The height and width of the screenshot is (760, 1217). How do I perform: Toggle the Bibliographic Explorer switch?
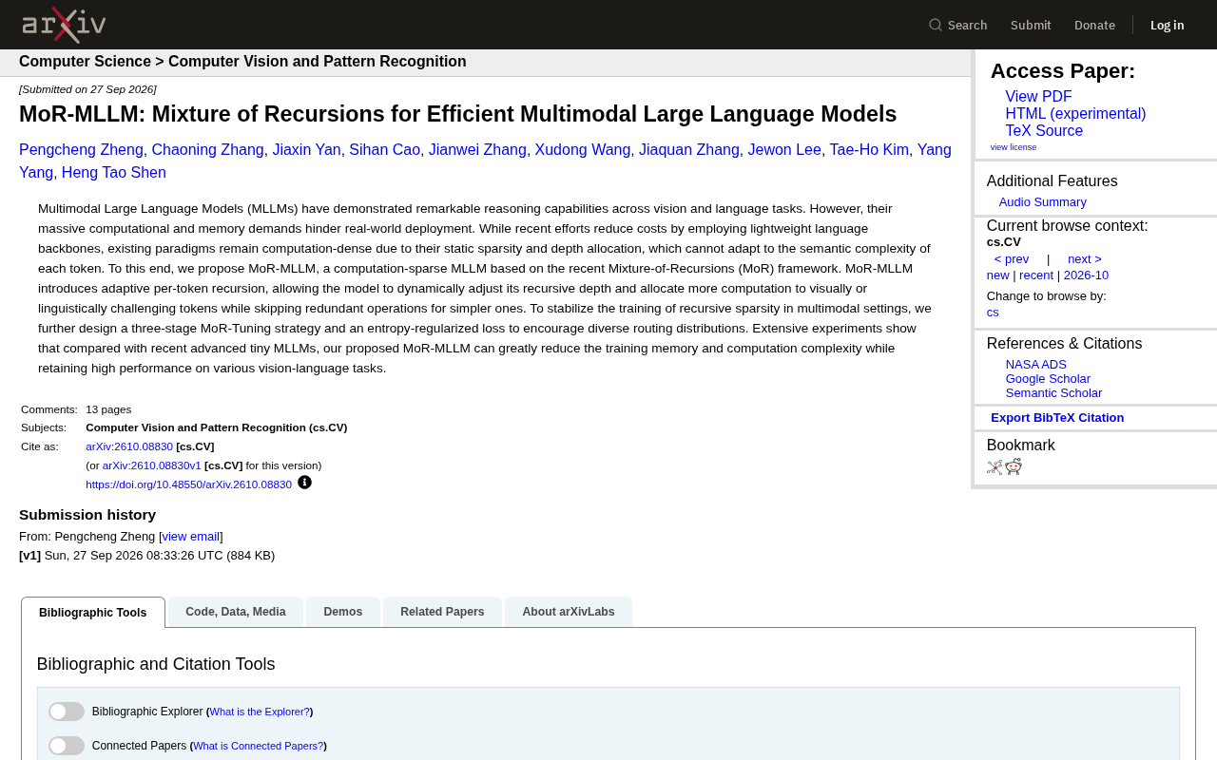67,712
